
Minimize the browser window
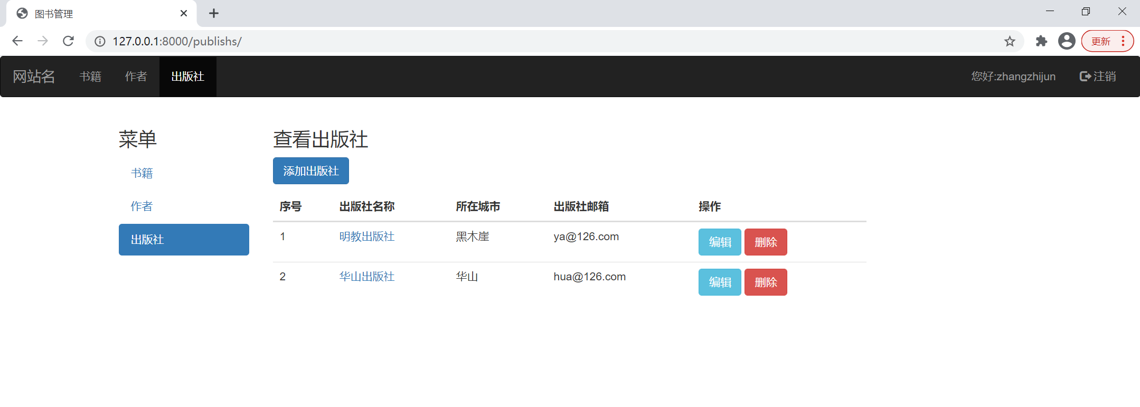1050,12
